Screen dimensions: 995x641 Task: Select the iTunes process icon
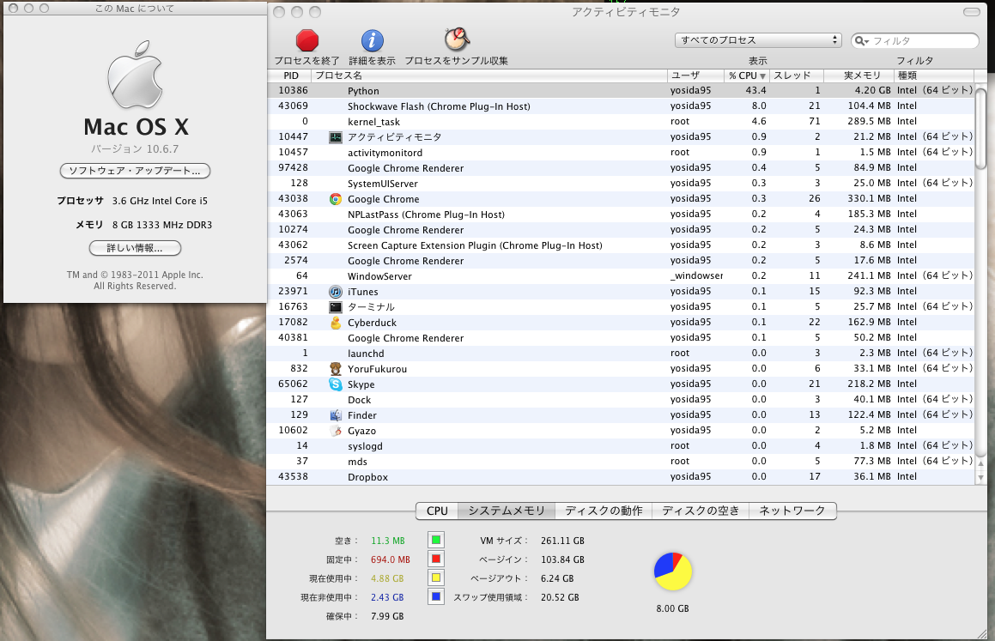336,292
